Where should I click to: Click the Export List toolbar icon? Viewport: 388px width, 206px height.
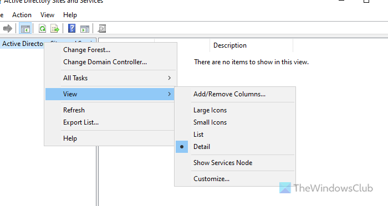tap(55, 28)
